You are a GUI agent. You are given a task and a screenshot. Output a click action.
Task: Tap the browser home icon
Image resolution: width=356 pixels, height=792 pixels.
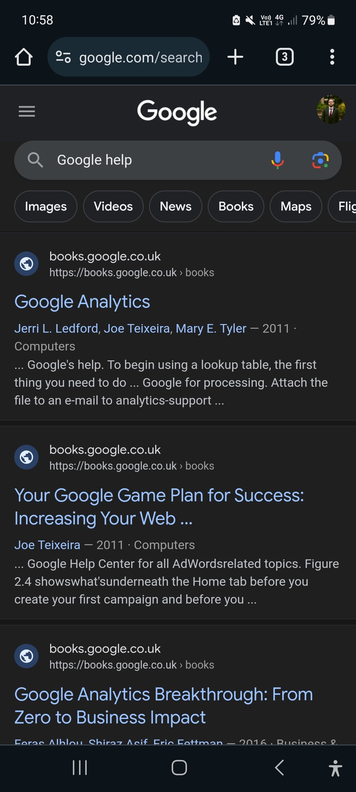(24, 57)
